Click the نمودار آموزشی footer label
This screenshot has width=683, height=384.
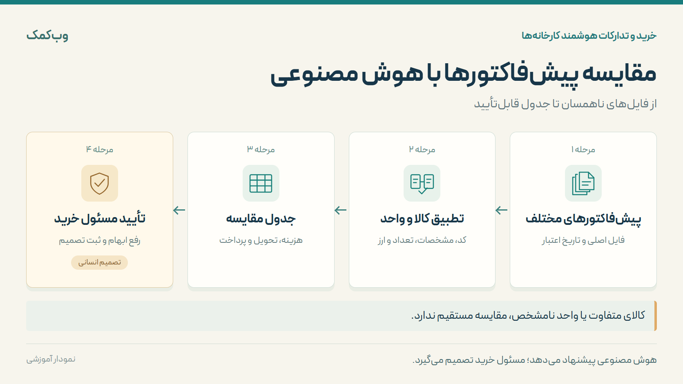pos(51,360)
